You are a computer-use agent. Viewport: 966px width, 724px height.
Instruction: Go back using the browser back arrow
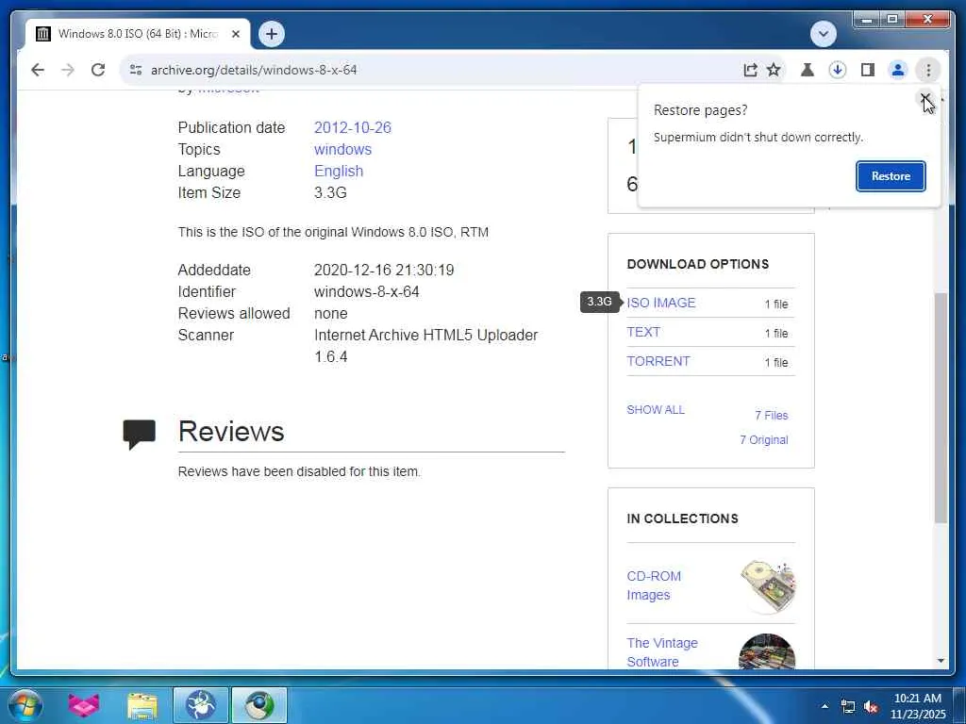(x=38, y=70)
